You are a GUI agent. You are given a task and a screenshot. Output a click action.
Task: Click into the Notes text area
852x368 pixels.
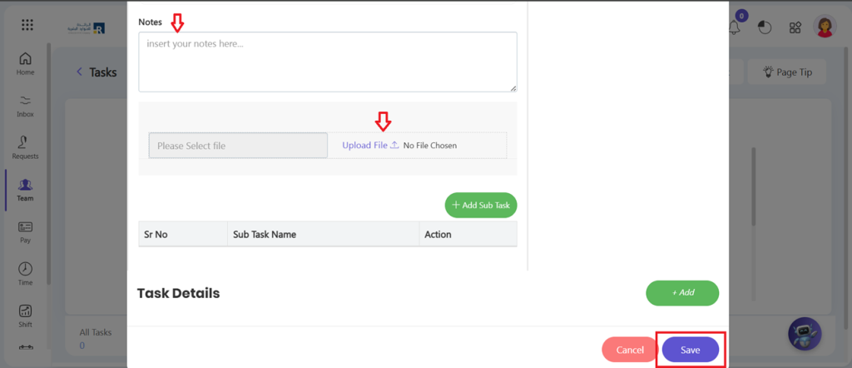click(x=327, y=62)
